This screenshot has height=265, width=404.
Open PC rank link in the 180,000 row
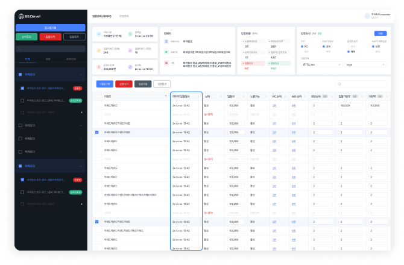click(x=274, y=105)
